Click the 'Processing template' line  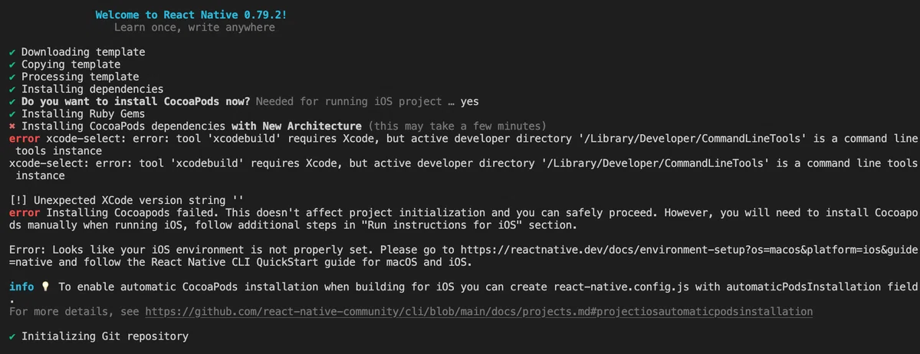80,77
